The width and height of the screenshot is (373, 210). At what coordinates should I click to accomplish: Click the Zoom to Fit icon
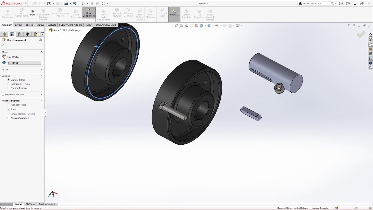176,26
